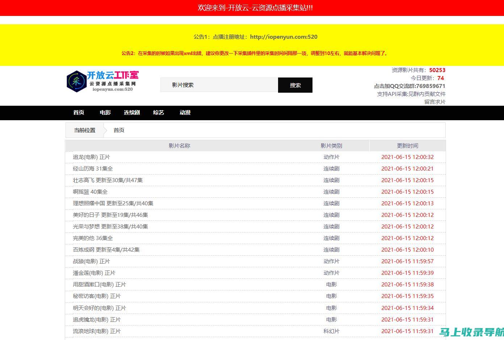This screenshot has height=340, width=504.
Task: Open 明天会好的(电影) 正片 entry
Action: click(x=99, y=308)
